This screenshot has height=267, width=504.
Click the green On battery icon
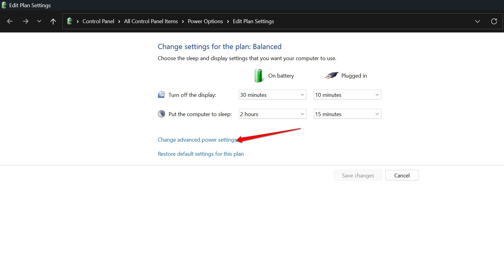point(258,75)
